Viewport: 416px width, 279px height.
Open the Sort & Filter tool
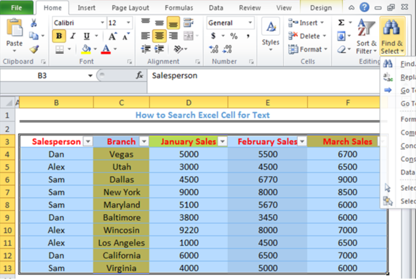367,36
